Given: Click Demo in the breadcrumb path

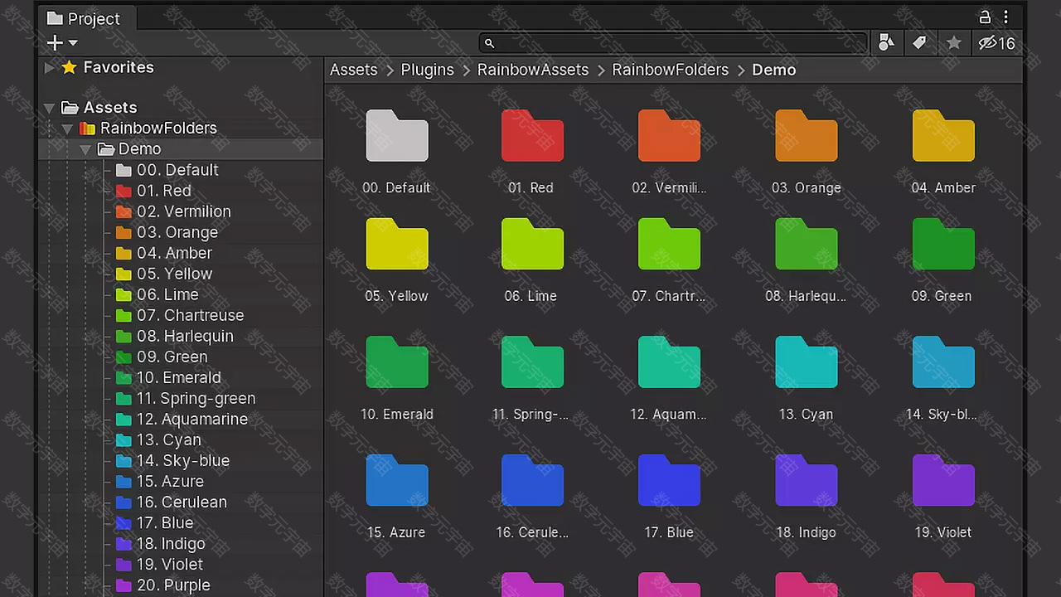Looking at the screenshot, I should point(774,70).
